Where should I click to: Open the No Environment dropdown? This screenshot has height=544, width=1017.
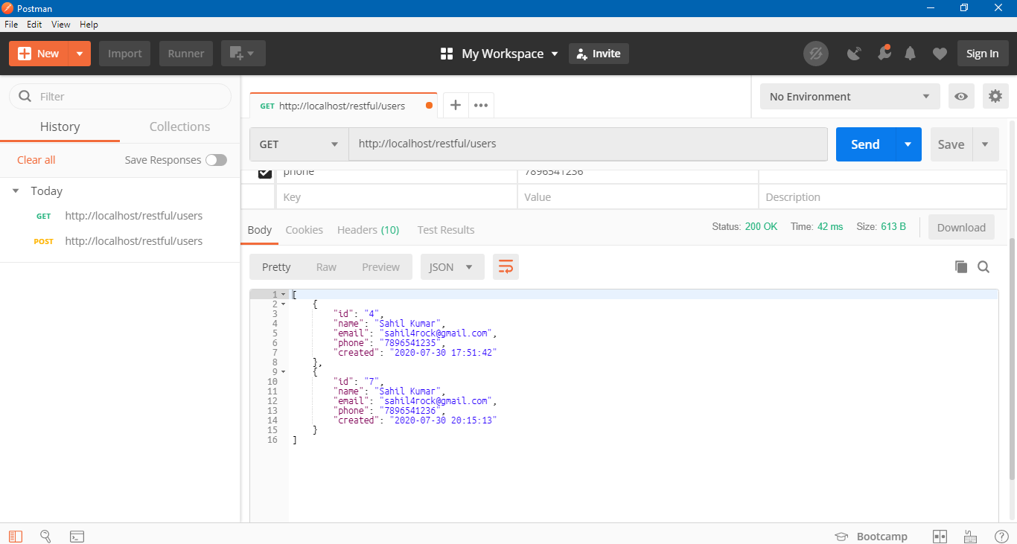[x=849, y=96]
